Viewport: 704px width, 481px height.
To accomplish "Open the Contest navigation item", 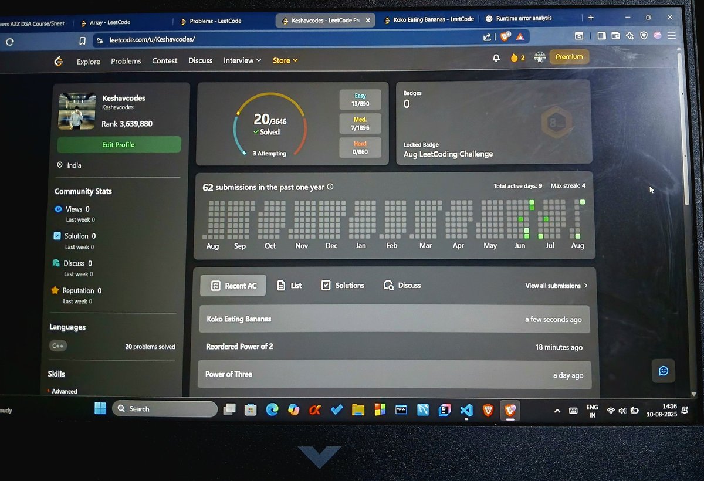I will coord(165,60).
